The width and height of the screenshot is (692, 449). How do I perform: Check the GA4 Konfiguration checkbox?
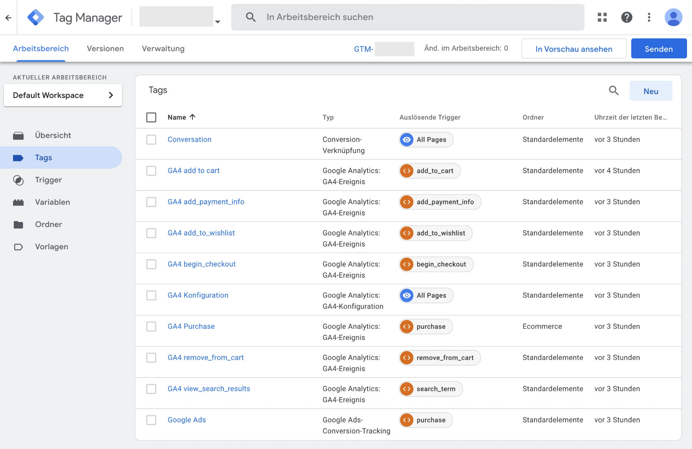(x=151, y=295)
